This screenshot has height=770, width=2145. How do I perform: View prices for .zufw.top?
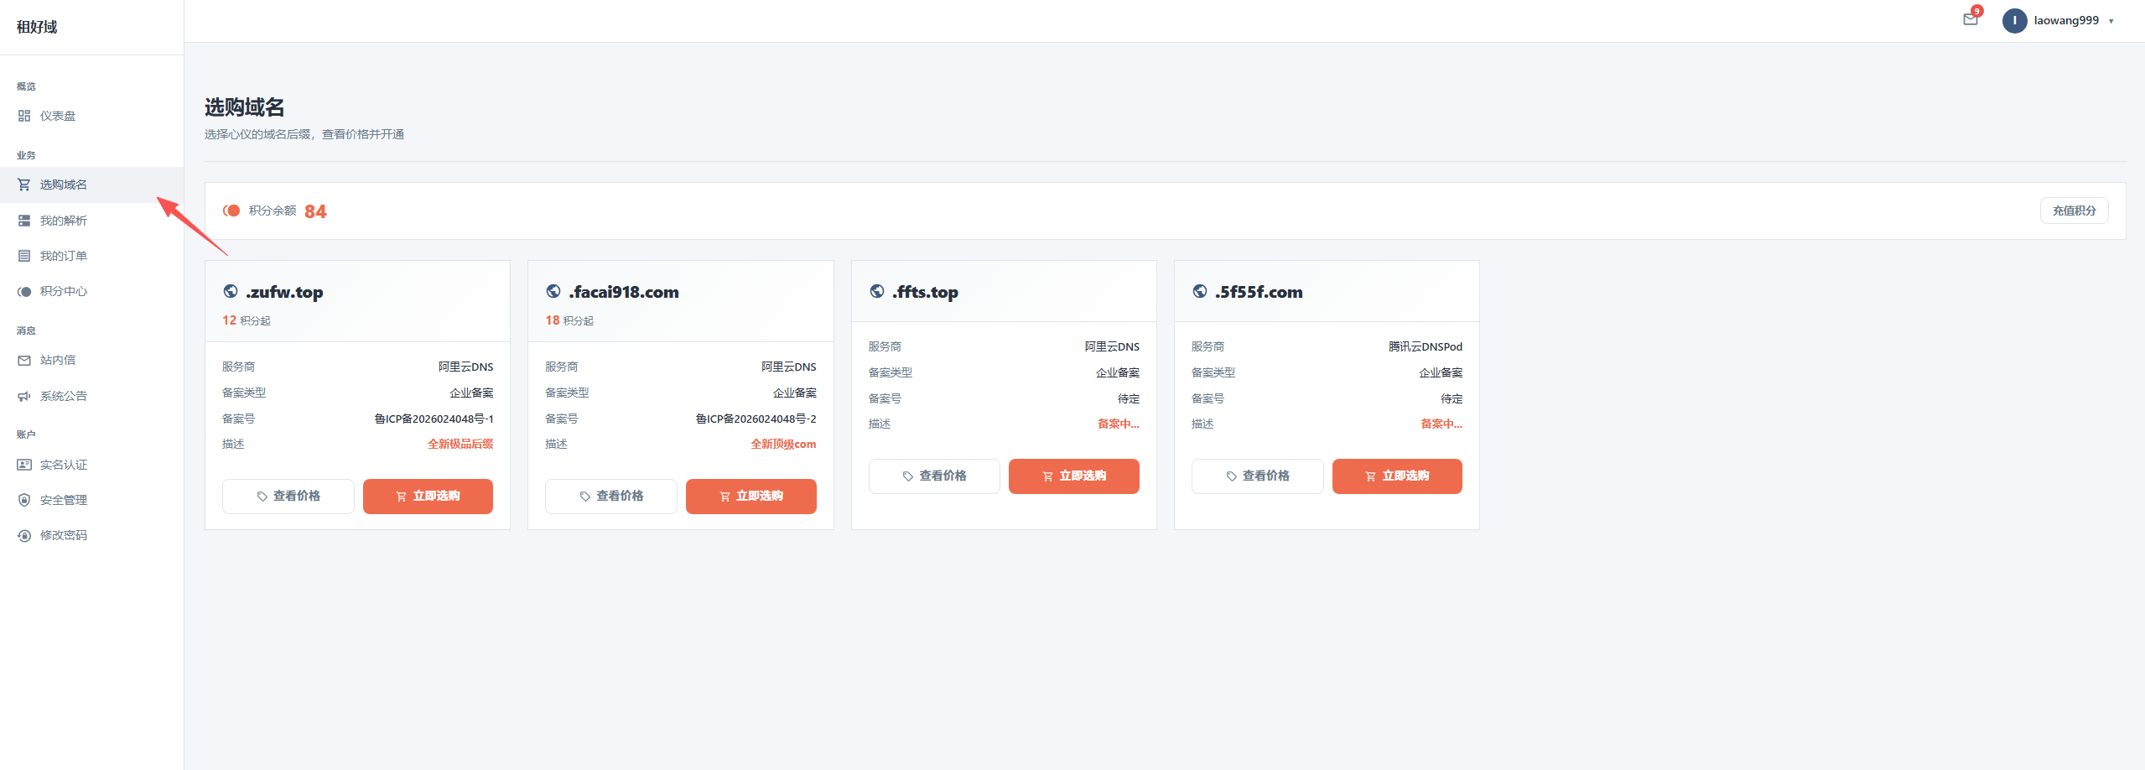(288, 496)
